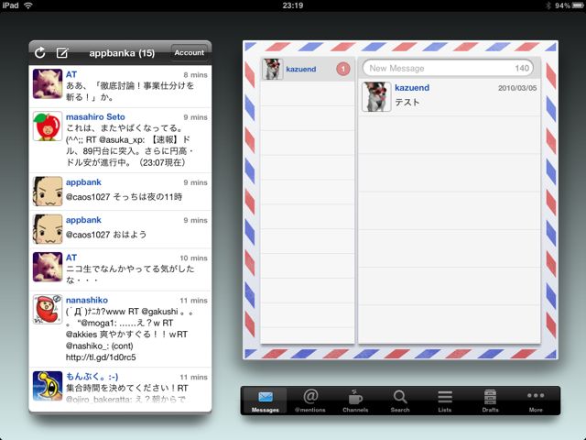Go to the Search tab
This screenshot has height=440, width=586.
coord(400,401)
